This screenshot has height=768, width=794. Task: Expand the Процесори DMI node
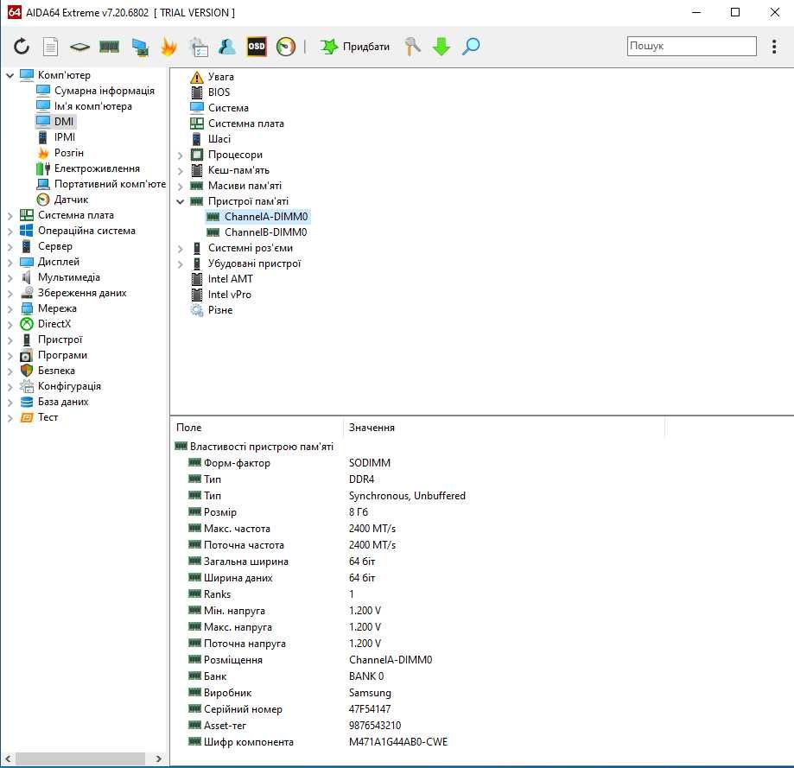coord(181,156)
